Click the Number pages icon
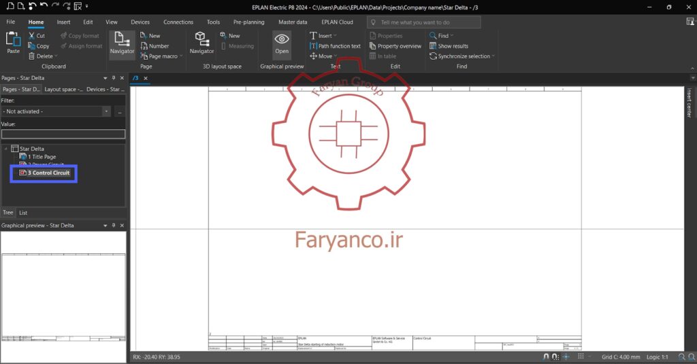Screen dimensions: 697x364 [x=144, y=45]
